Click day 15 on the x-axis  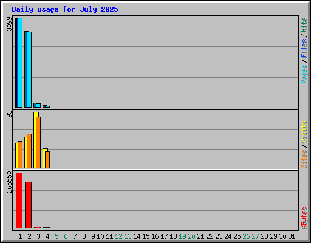click(146, 236)
